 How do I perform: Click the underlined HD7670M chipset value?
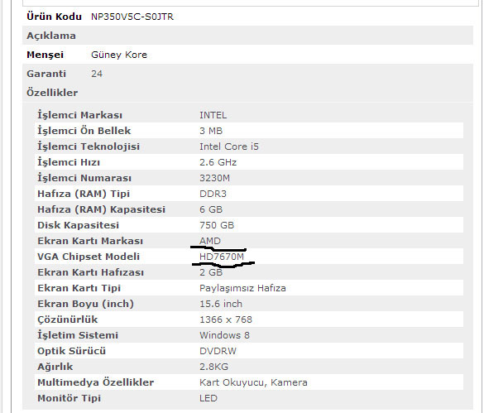(x=222, y=257)
